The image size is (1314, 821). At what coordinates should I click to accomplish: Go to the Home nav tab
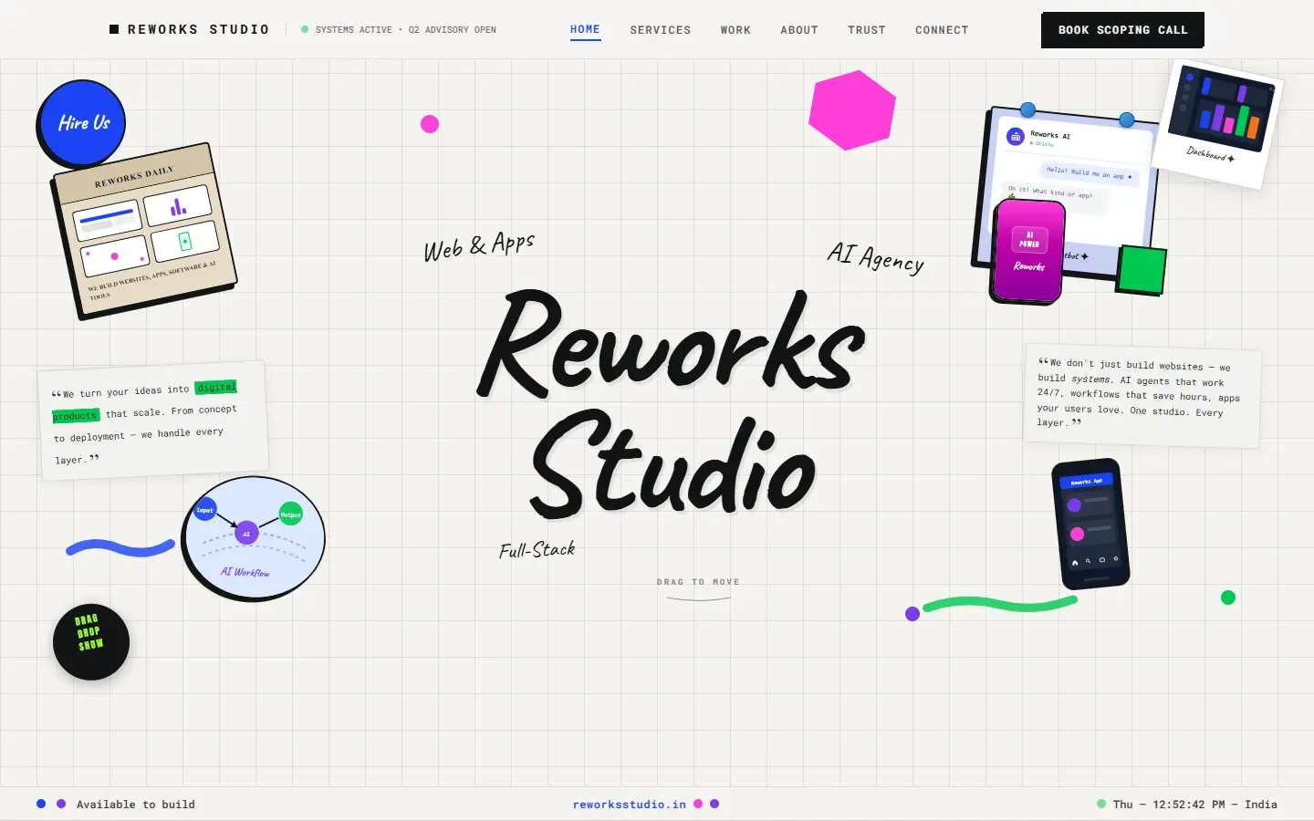tap(585, 29)
